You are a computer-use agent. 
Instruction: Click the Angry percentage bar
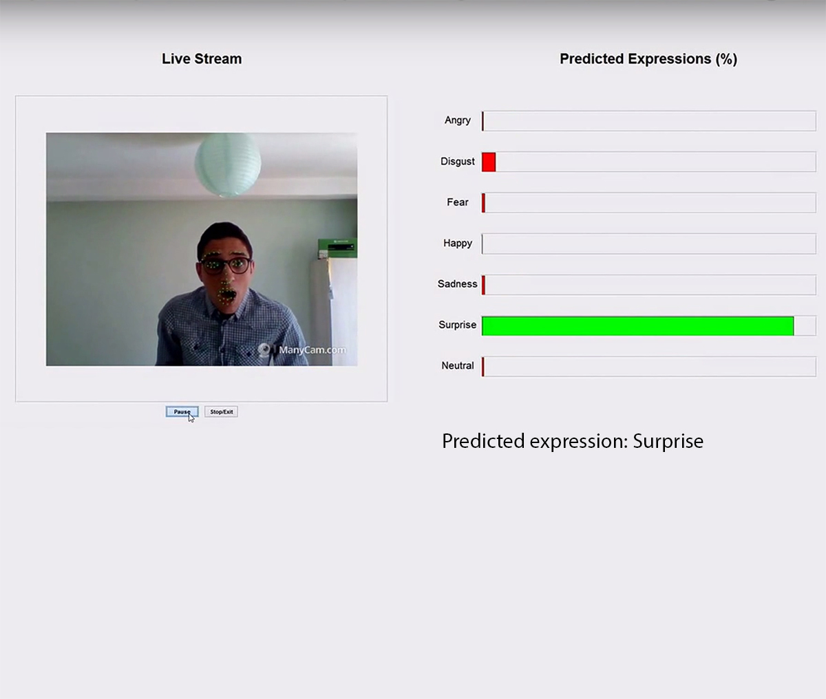click(648, 120)
